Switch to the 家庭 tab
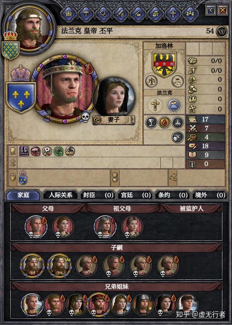The height and width of the screenshot is (325, 232). click(23, 195)
